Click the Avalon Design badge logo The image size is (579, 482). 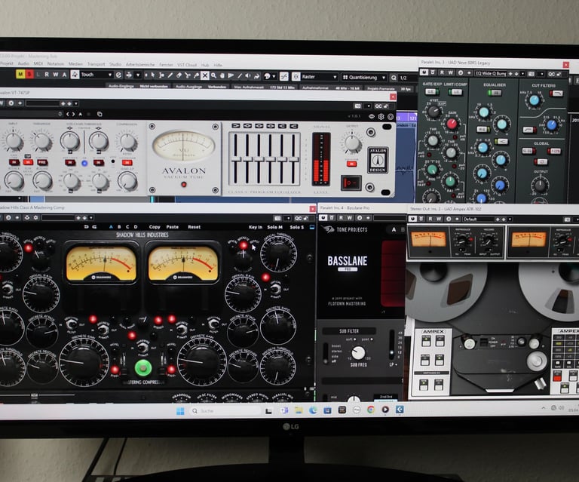pyautogui.click(x=378, y=161)
